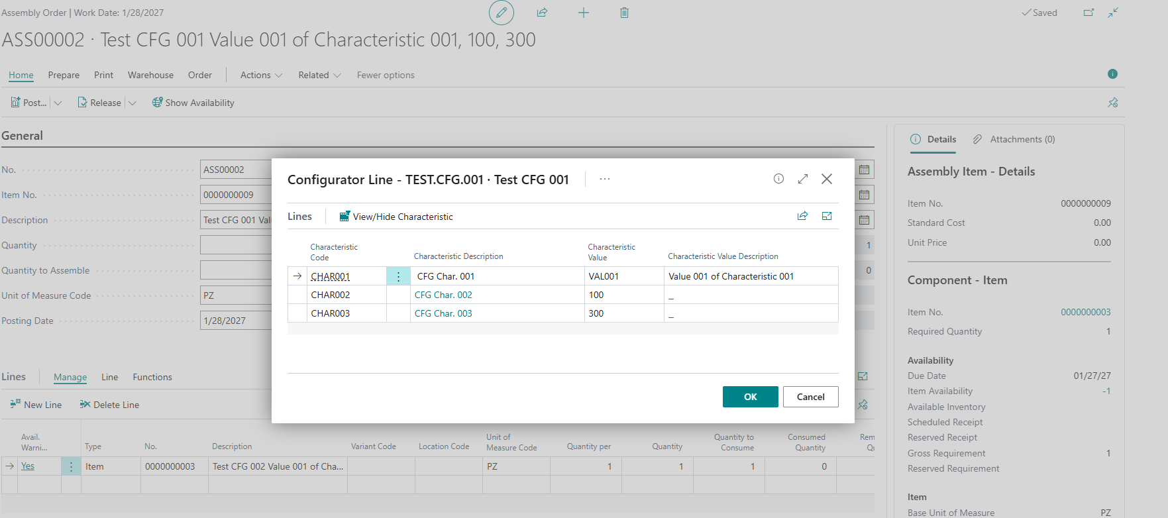Switch to the Prepare tab
The height and width of the screenshot is (518, 1168).
(64, 75)
